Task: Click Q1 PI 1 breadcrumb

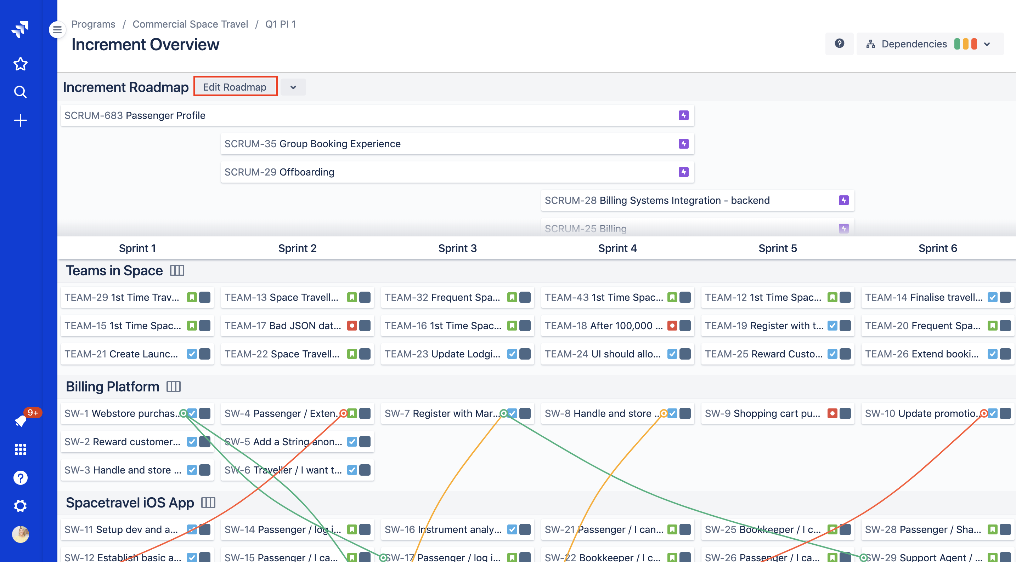Action: (281, 24)
